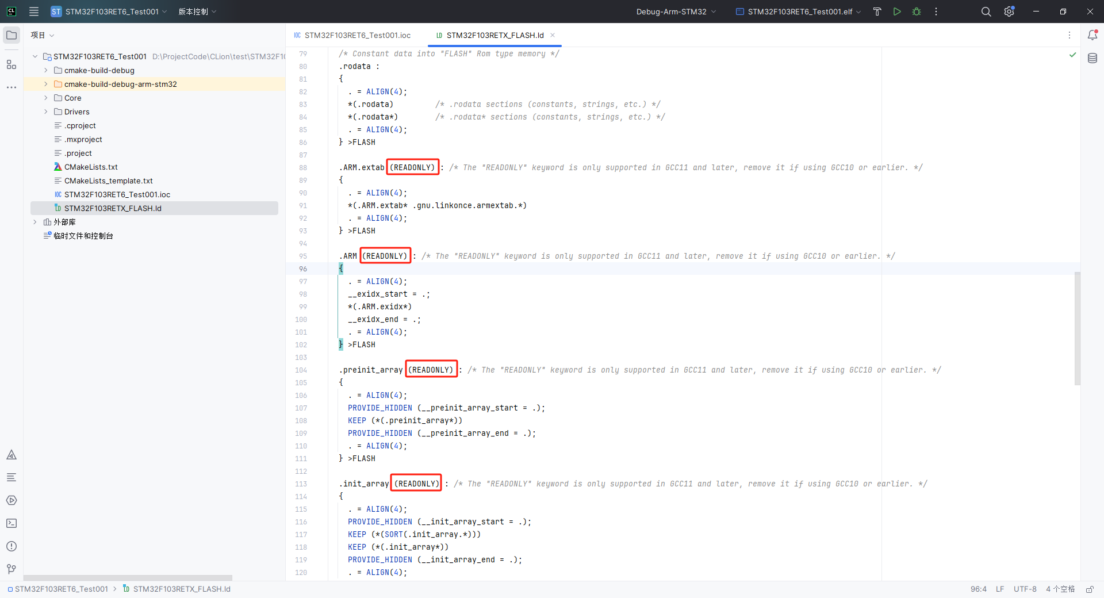Select .mxproject file in tree
This screenshot has height=598, width=1104.
click(83, 139)
